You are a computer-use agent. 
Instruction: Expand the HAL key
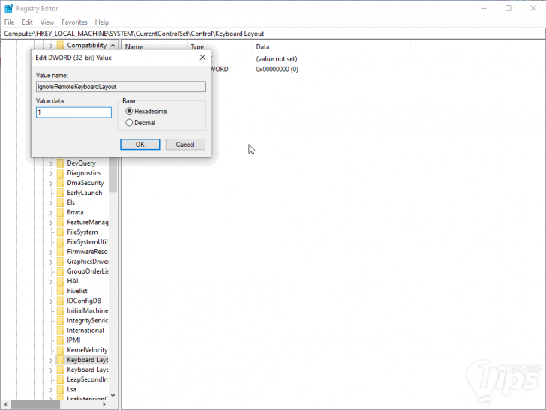pos(51,281)
